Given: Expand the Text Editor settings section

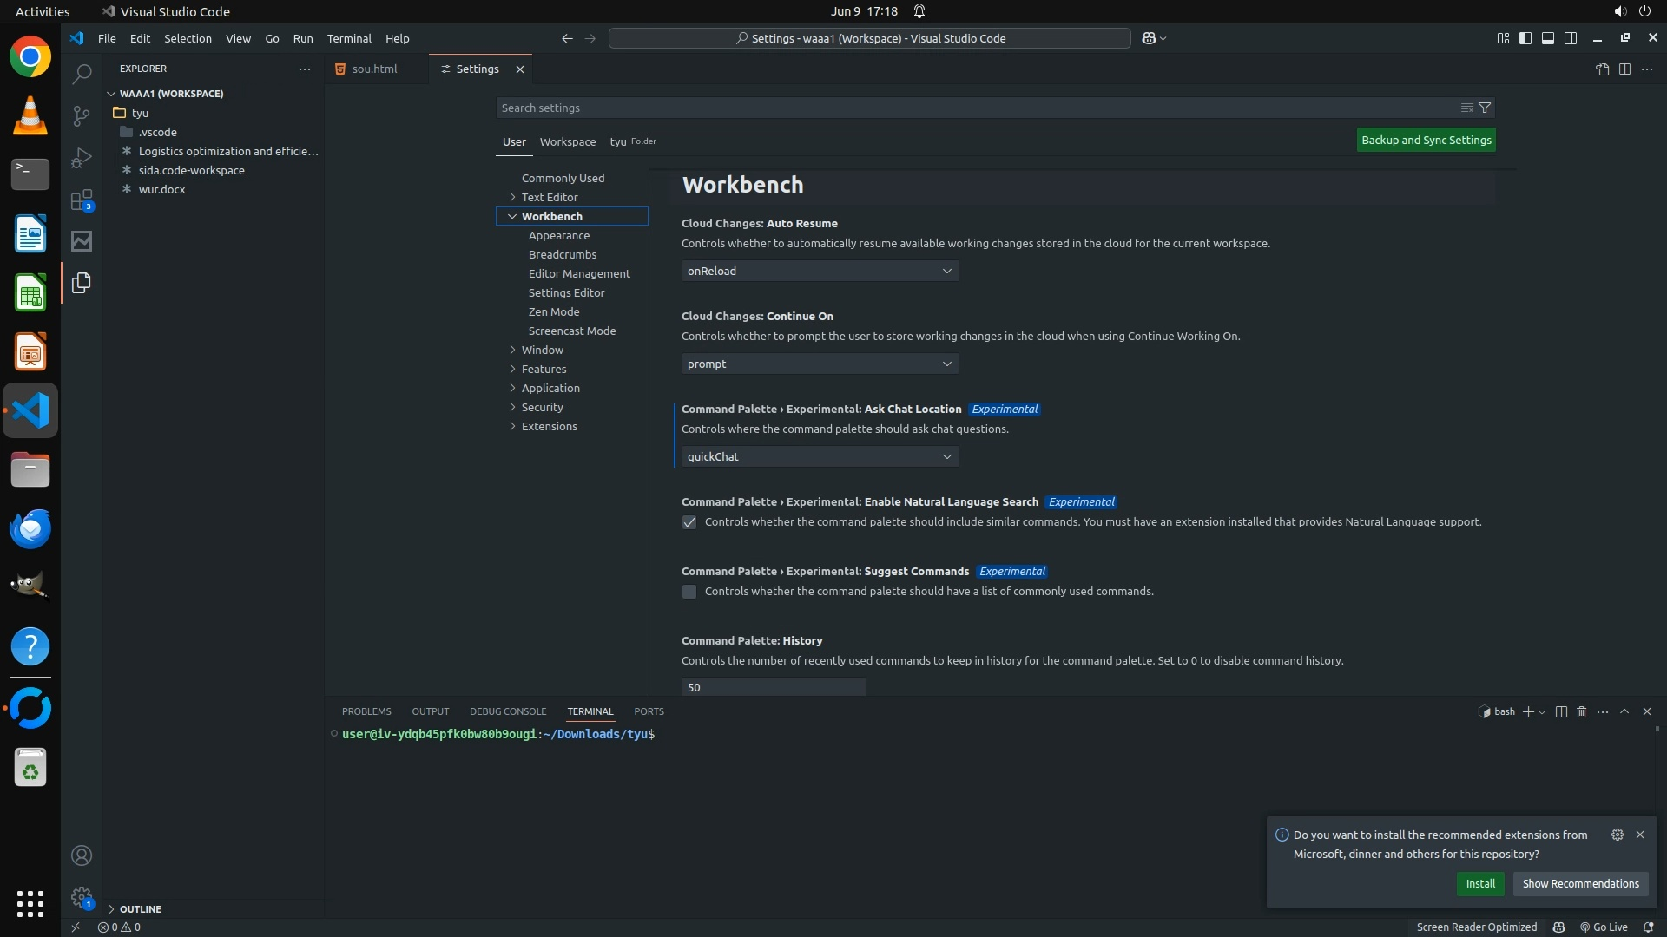Looking at the screenshot, I should pyautogui.click(x=549, y=197).
